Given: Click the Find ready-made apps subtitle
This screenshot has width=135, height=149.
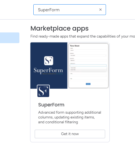Looking at the screenshot, I should pyautogui.click(x=83, y=36).
